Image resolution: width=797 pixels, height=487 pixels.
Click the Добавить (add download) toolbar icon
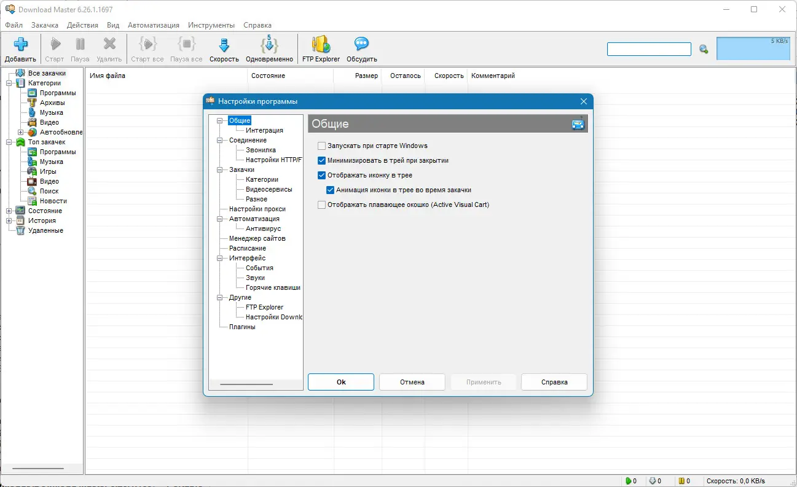click(x=21, y=44)
